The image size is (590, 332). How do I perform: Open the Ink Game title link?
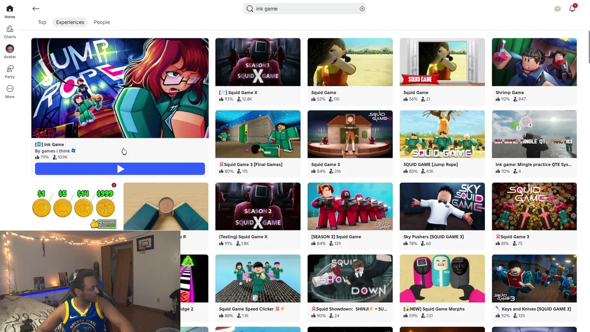(49, 144)
